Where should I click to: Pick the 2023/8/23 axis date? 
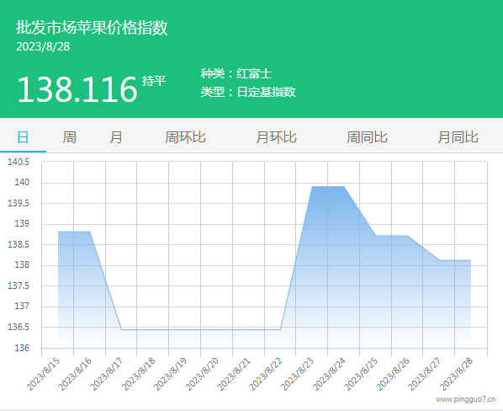[x=298, y=375]
